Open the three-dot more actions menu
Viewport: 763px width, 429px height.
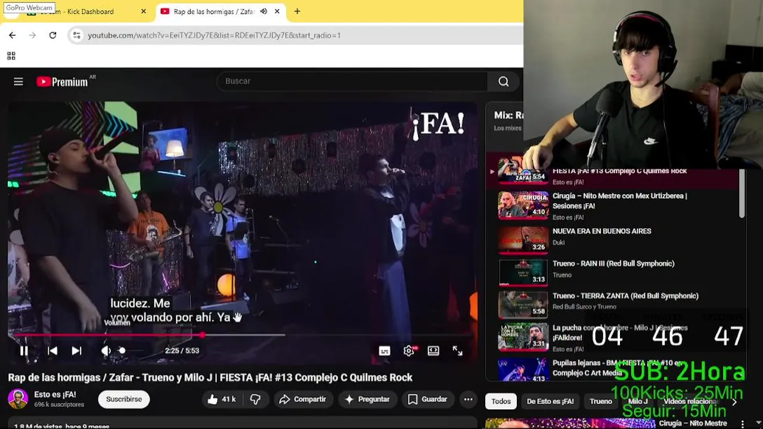pos(469,399)
